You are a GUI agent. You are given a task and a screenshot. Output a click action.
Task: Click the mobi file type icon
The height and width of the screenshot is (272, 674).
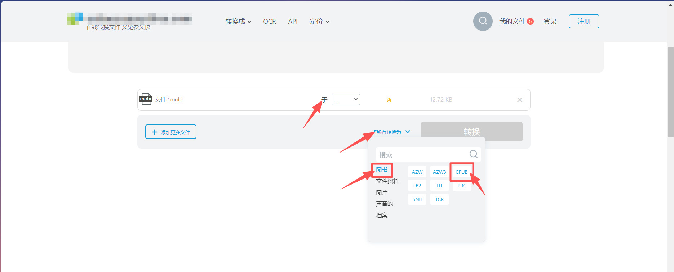pos(146,99)
